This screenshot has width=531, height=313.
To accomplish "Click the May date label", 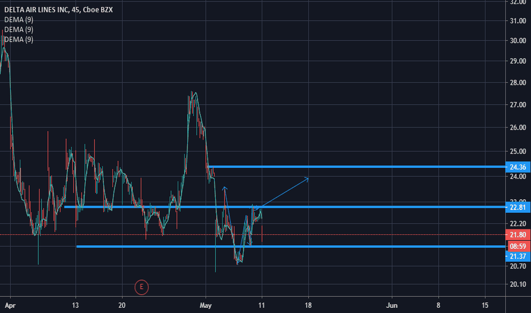I will click(x=206, y=306).
